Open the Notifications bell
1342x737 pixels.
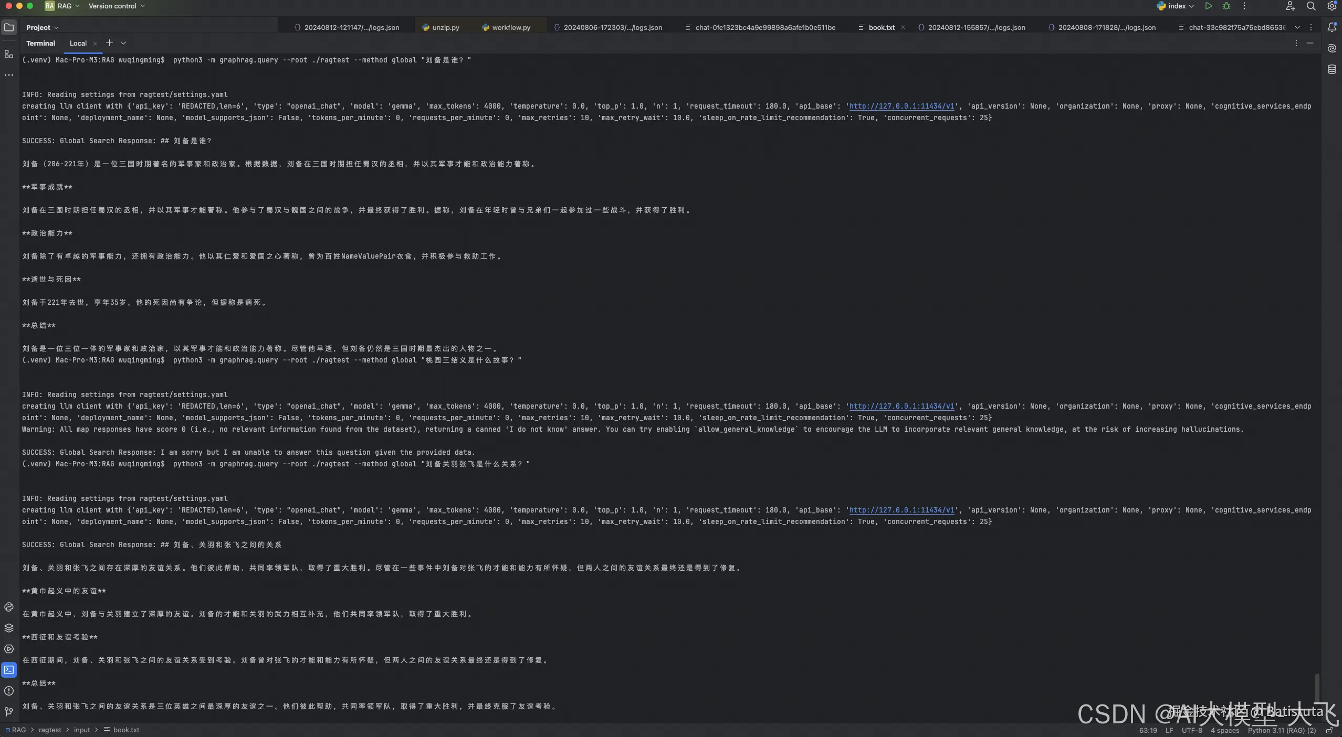pyautogui.click(x=1332, y=27)
